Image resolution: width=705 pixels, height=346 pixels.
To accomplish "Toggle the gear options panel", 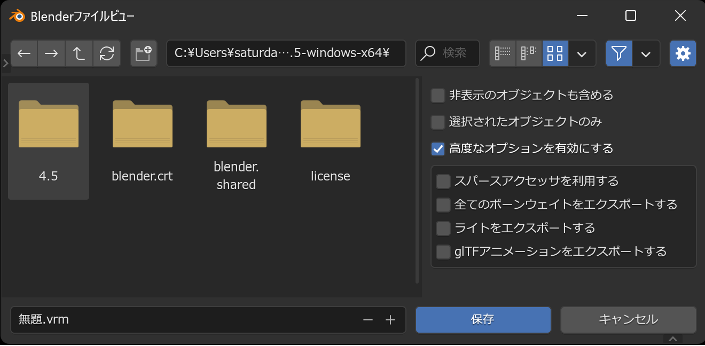I will [683, 53].
